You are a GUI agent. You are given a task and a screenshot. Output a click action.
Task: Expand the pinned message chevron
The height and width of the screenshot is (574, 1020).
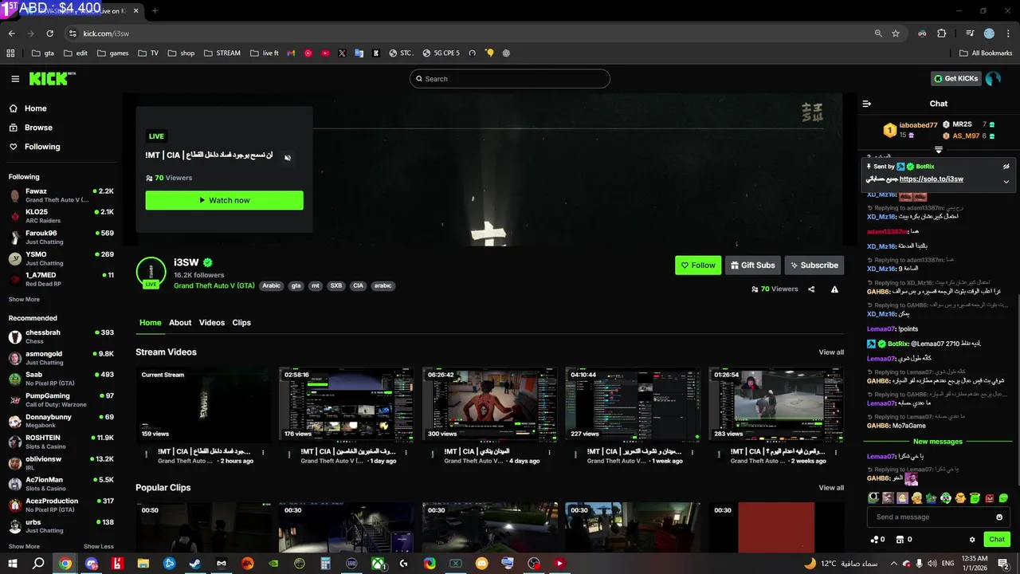1006,182
